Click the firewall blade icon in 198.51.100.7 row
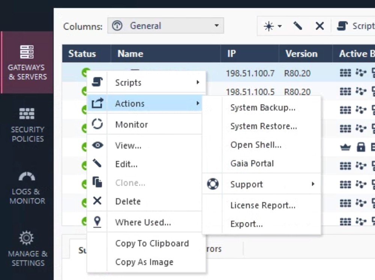 [345, 73]
